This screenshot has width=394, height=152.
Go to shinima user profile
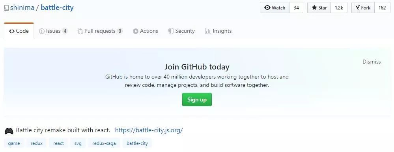(22, 8)
